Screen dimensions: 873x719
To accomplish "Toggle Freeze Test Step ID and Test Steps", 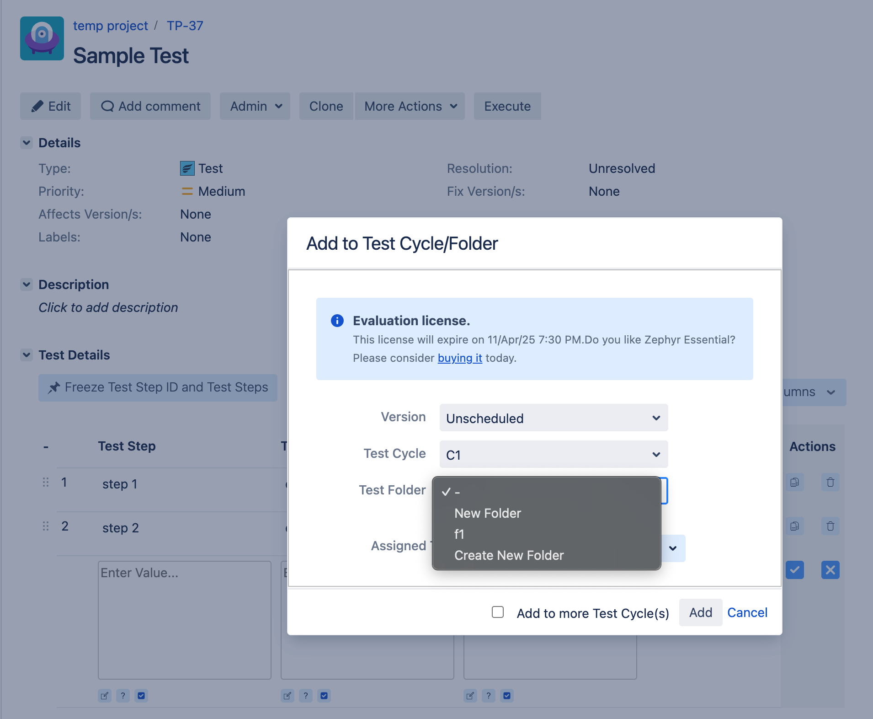I will [157, 387].
